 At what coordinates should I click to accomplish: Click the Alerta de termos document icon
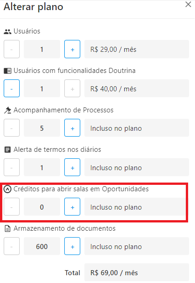coord(8,150)
